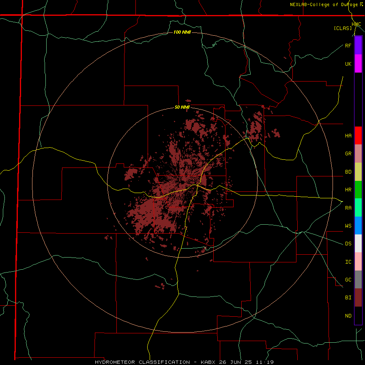Click the HHC product code text
Image resolution: width=365 pixels, height=365 pixels.
tap(356, 24)
